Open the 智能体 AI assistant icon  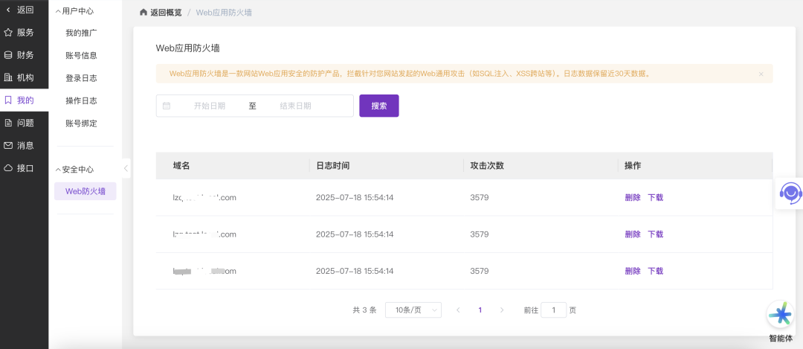click(780, 315)
